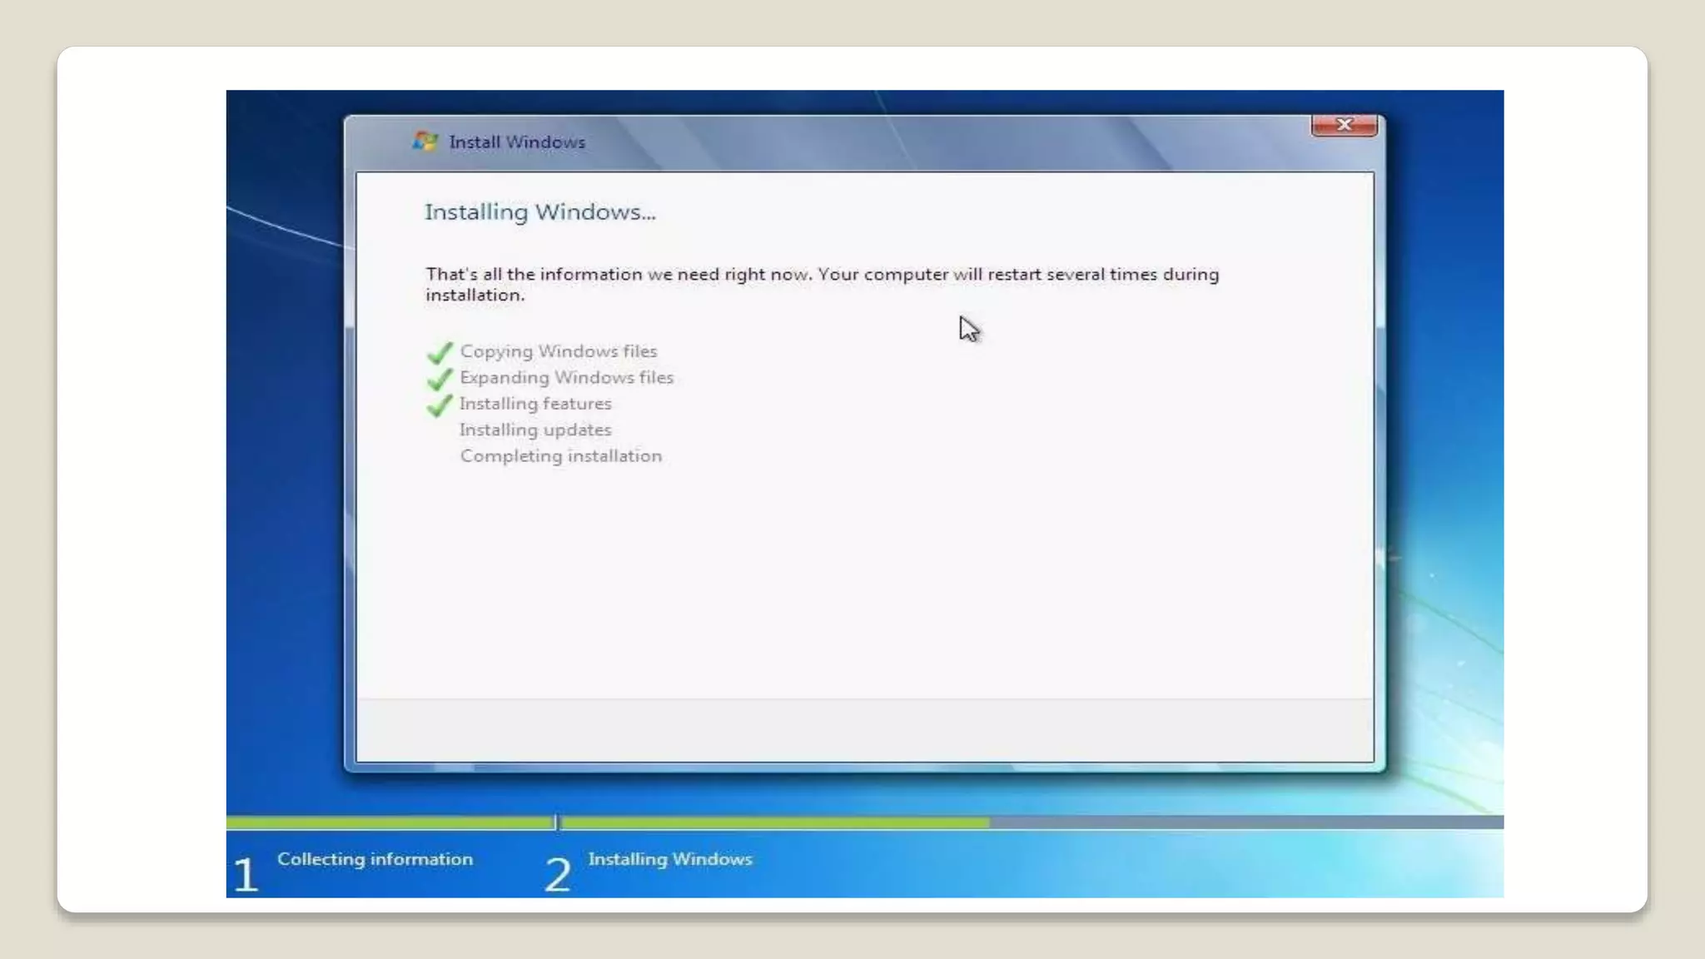Viewport: 1705px width, 959px height.
Task: Click the large step number 1 icon
Action: 245,875
